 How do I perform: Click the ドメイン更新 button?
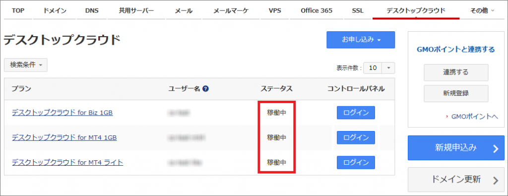click(x=456, y=180)
